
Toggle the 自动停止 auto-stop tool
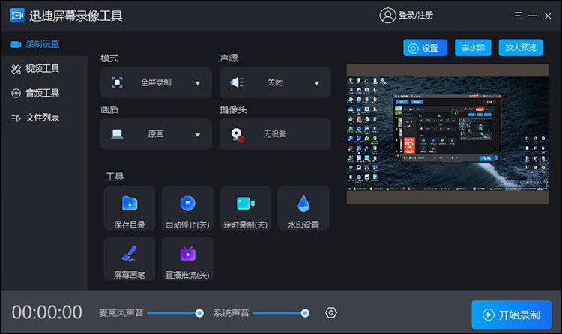tap(187, 208)
